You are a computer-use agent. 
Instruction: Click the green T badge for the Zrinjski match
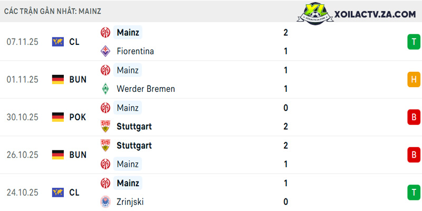coord(414,193)
